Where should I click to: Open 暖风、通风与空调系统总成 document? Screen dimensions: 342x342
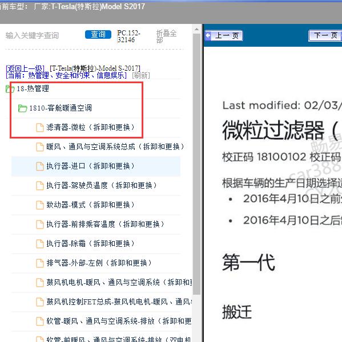[x=115, y=146]
